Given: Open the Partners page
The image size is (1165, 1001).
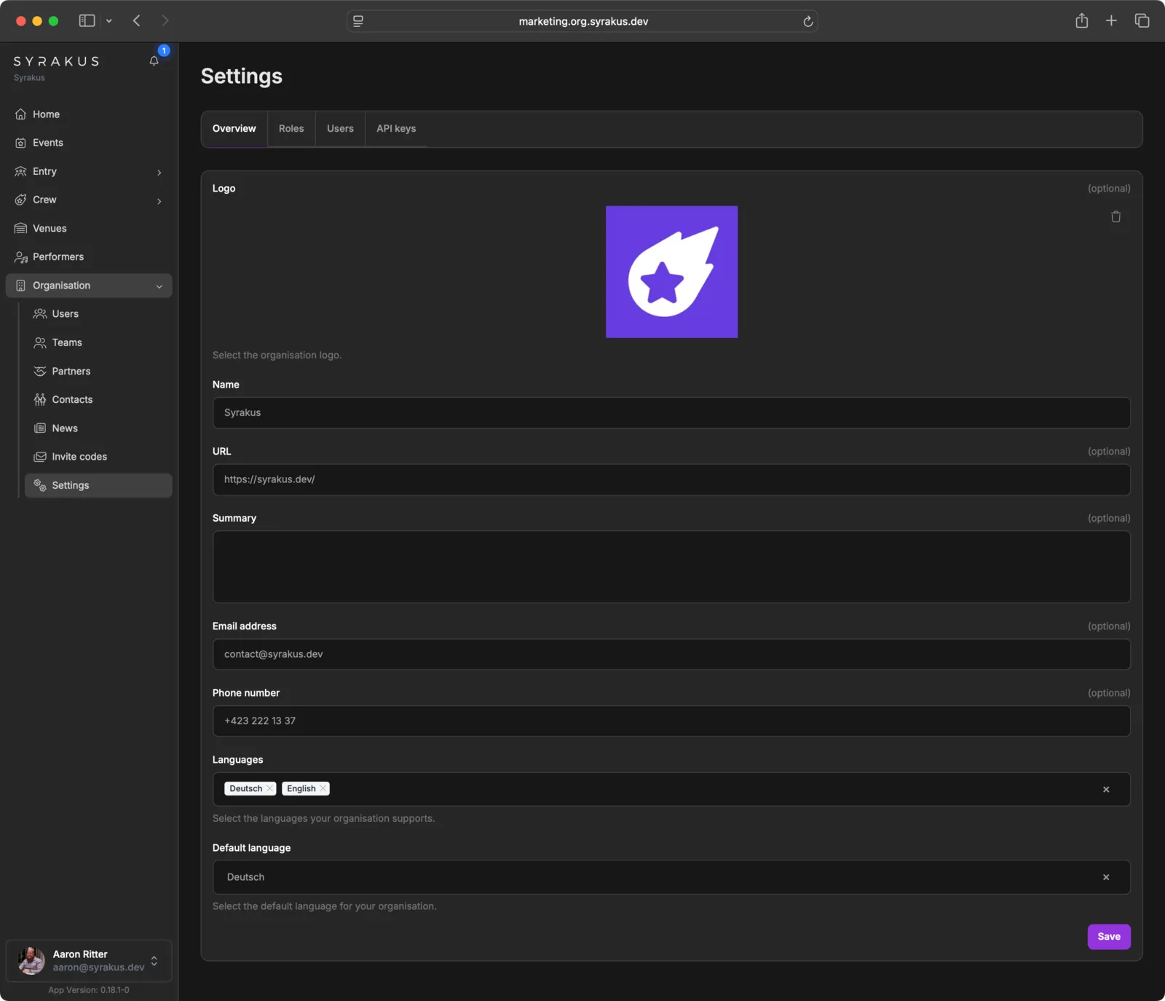Looking at the screenshot, I should [x=71, y=371].
